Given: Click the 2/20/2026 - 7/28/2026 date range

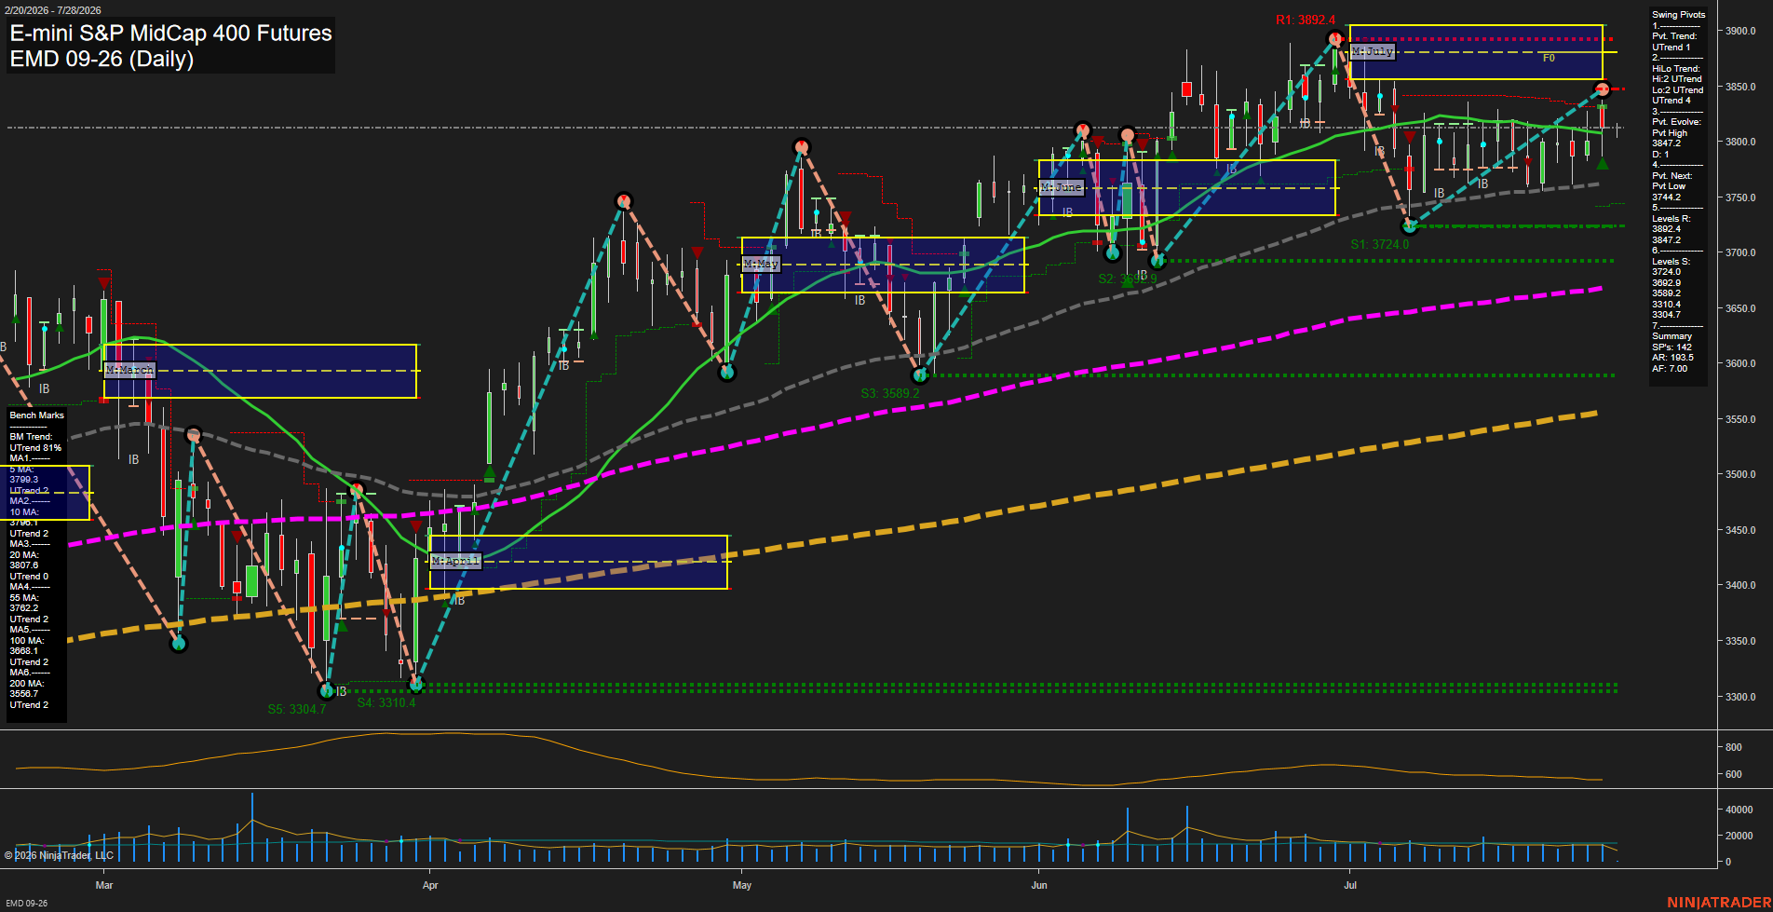Looking at the screenshot, I should coord(52,10).
